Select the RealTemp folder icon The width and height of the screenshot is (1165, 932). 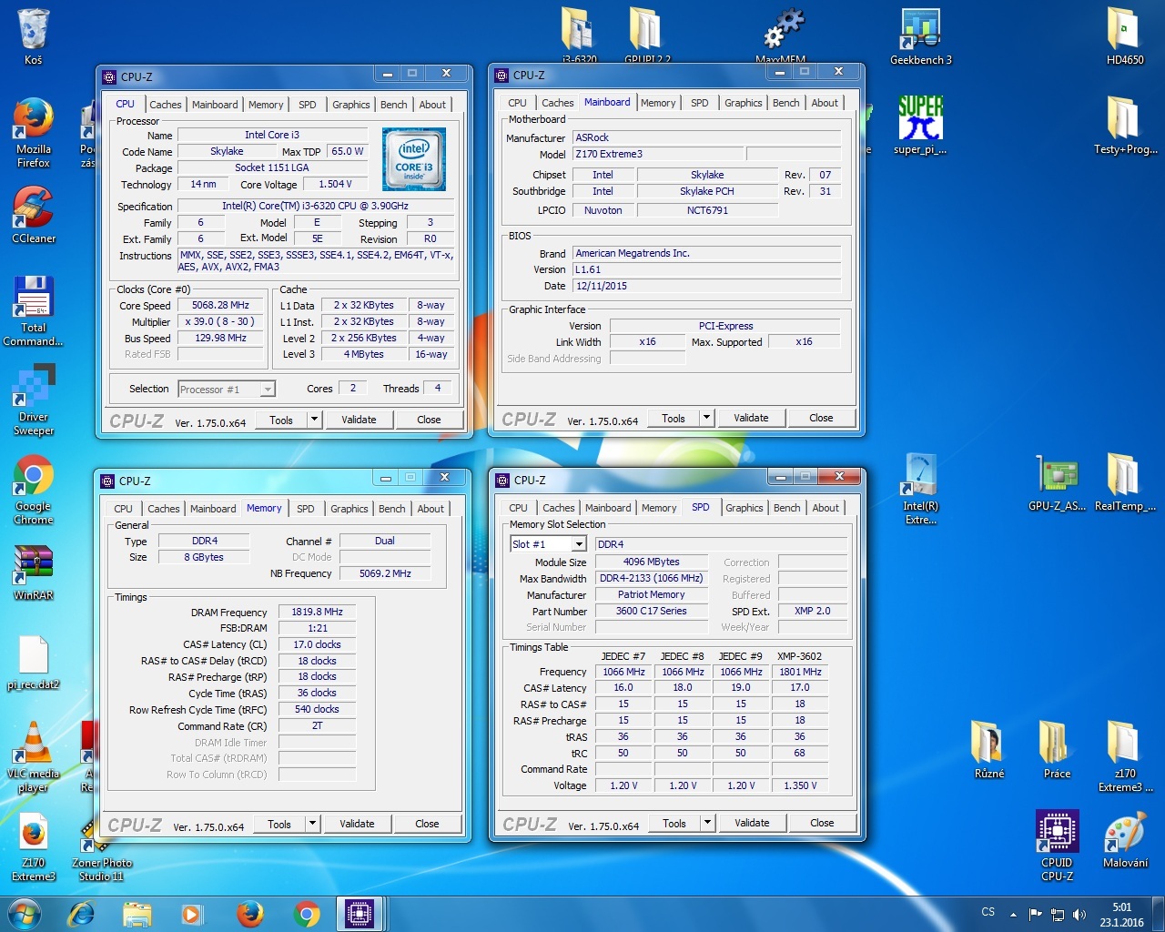[x=1125, y=482]
